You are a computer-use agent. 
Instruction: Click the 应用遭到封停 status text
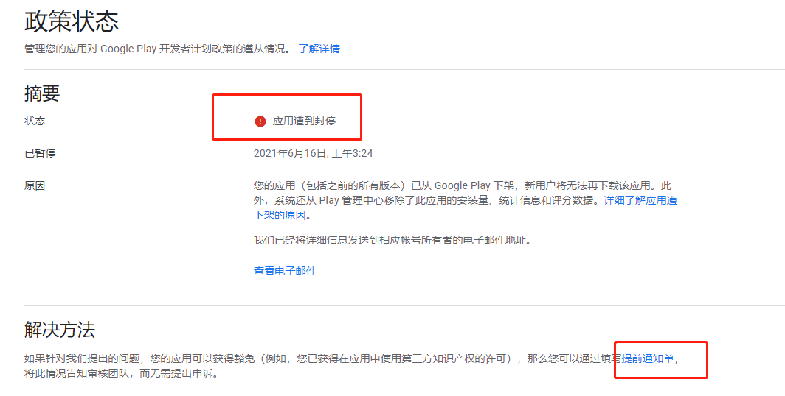(304, 121)
